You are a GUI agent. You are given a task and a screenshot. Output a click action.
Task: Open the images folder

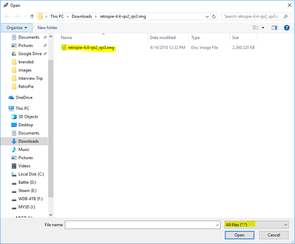(x=25, y=70)
